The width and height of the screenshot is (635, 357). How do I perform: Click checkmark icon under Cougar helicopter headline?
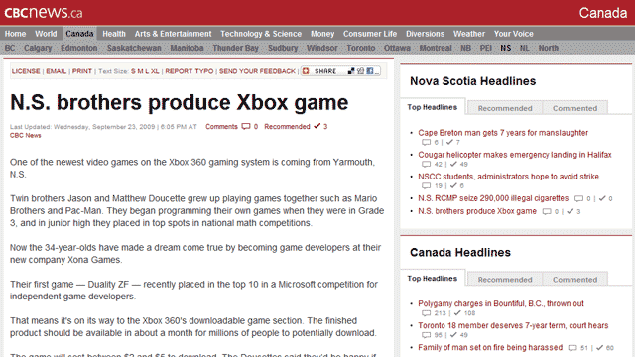[x=453, y=164]
